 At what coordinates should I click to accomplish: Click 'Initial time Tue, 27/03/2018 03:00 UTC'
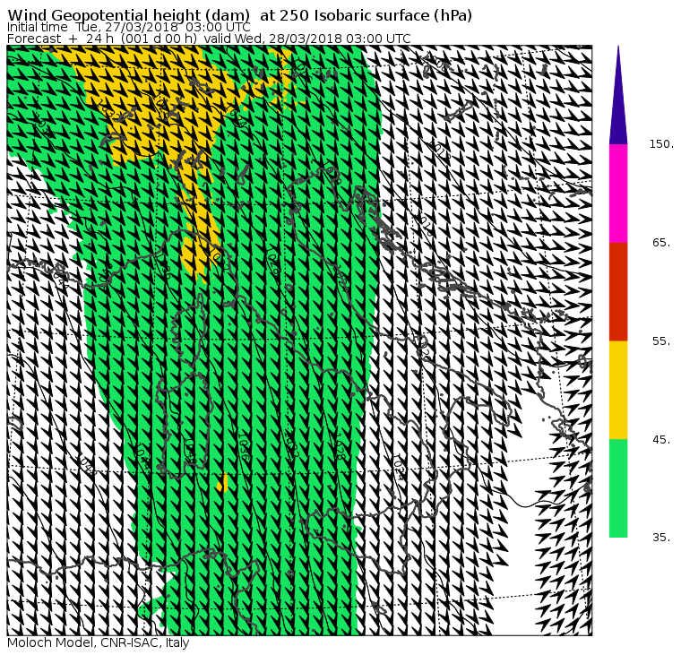click(x=128, y=27)
